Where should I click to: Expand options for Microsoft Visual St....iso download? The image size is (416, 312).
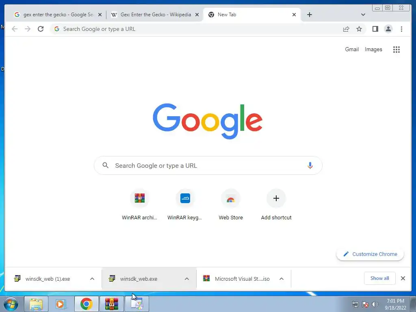point(282,279)
